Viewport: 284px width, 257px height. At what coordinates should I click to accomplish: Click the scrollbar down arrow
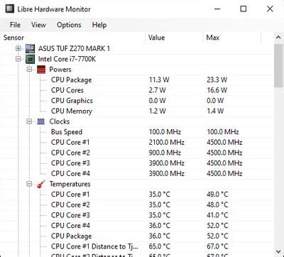coord(278,251)
